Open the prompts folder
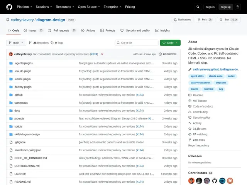 19,118
